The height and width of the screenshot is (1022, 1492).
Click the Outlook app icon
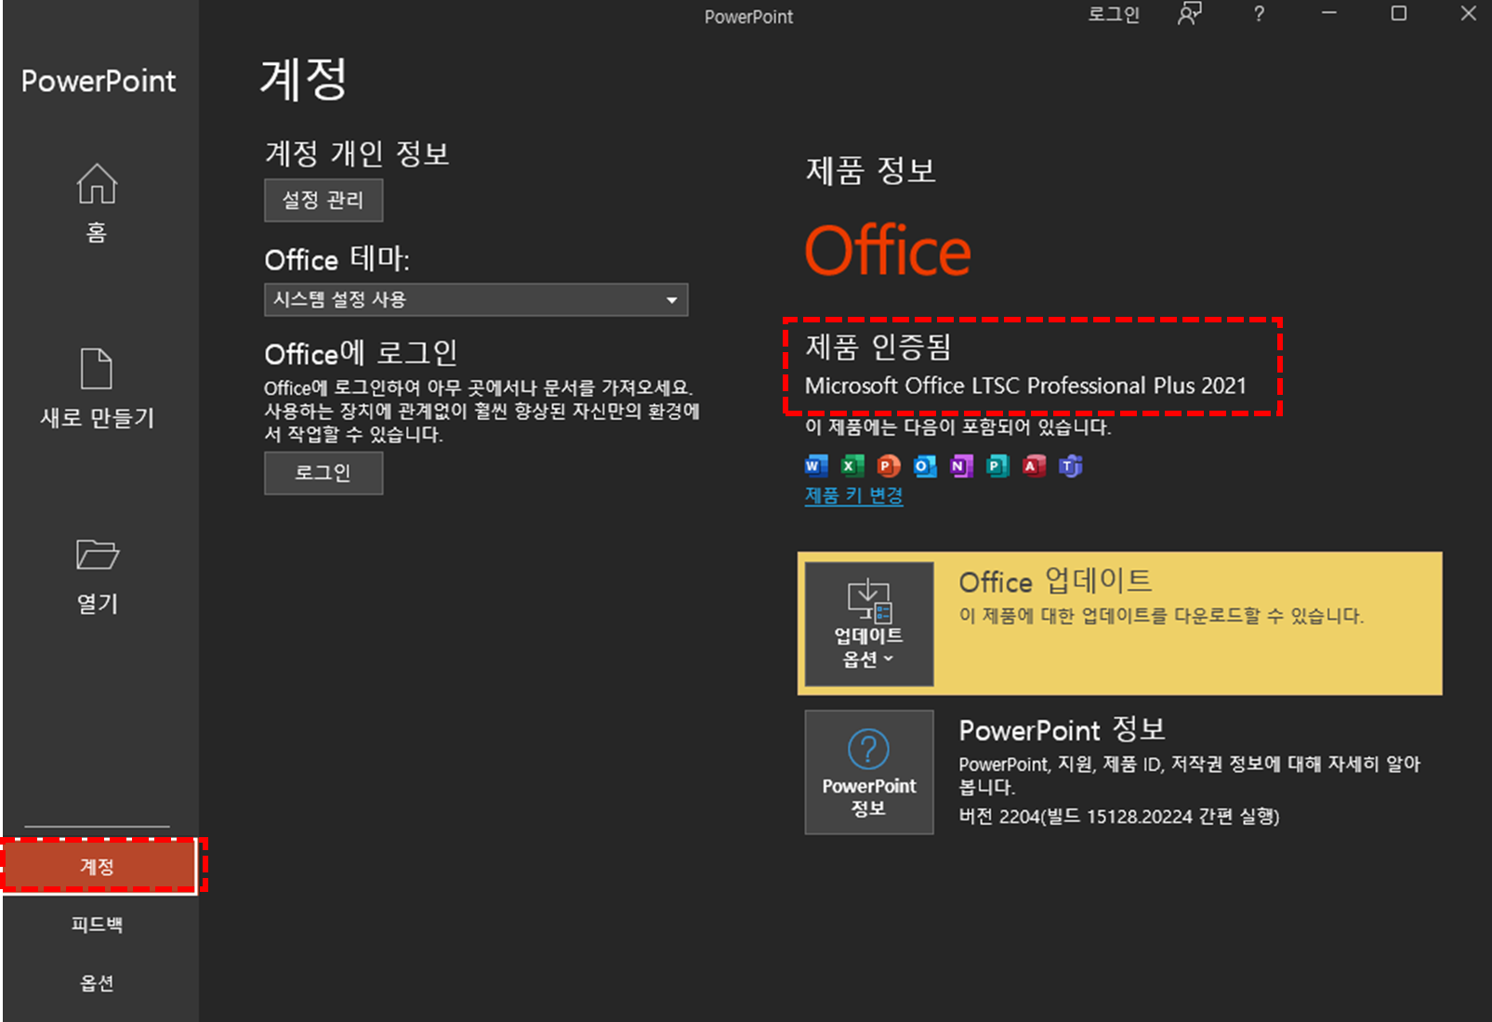(925, 465)
